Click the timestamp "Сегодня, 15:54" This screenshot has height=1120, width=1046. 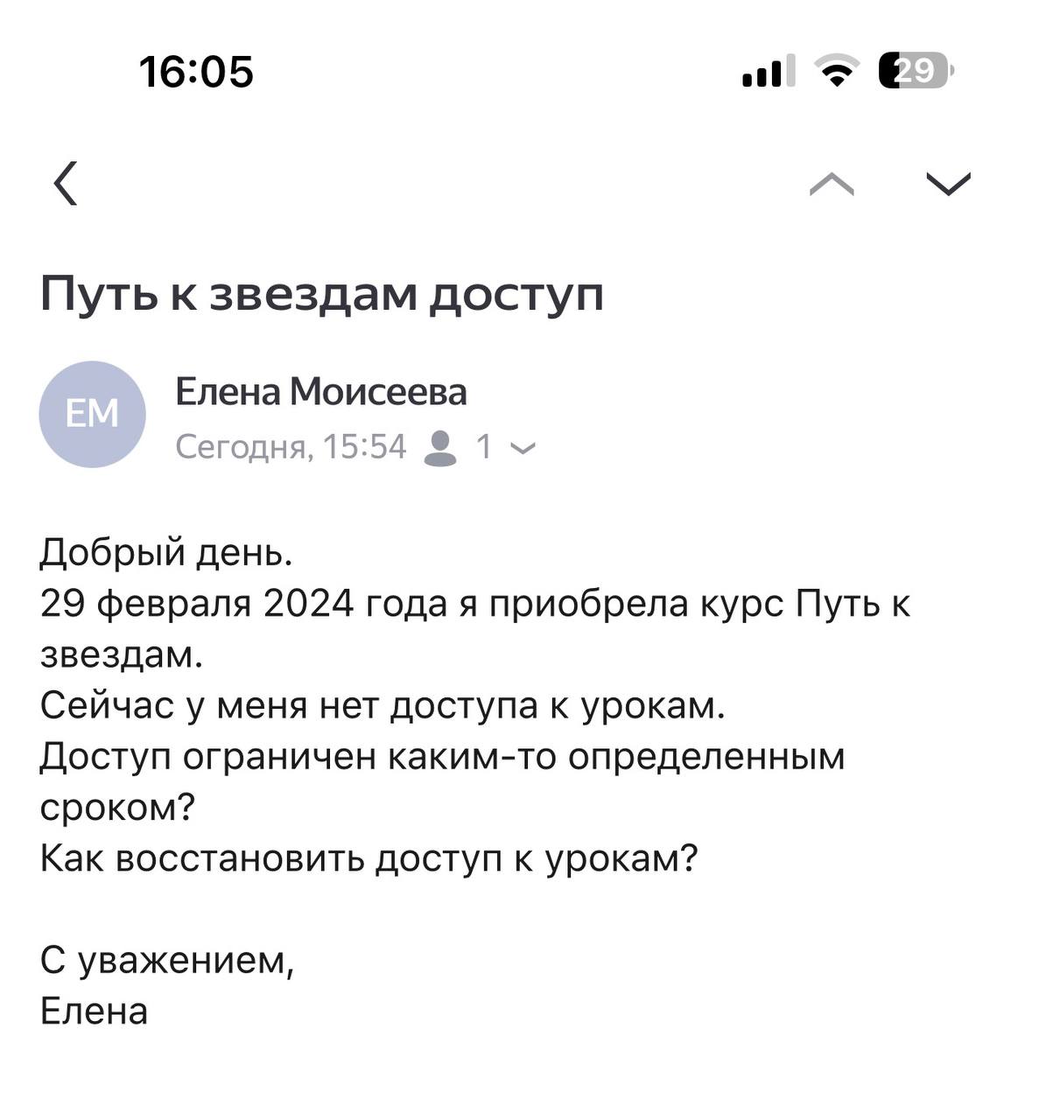click(291, 448)
